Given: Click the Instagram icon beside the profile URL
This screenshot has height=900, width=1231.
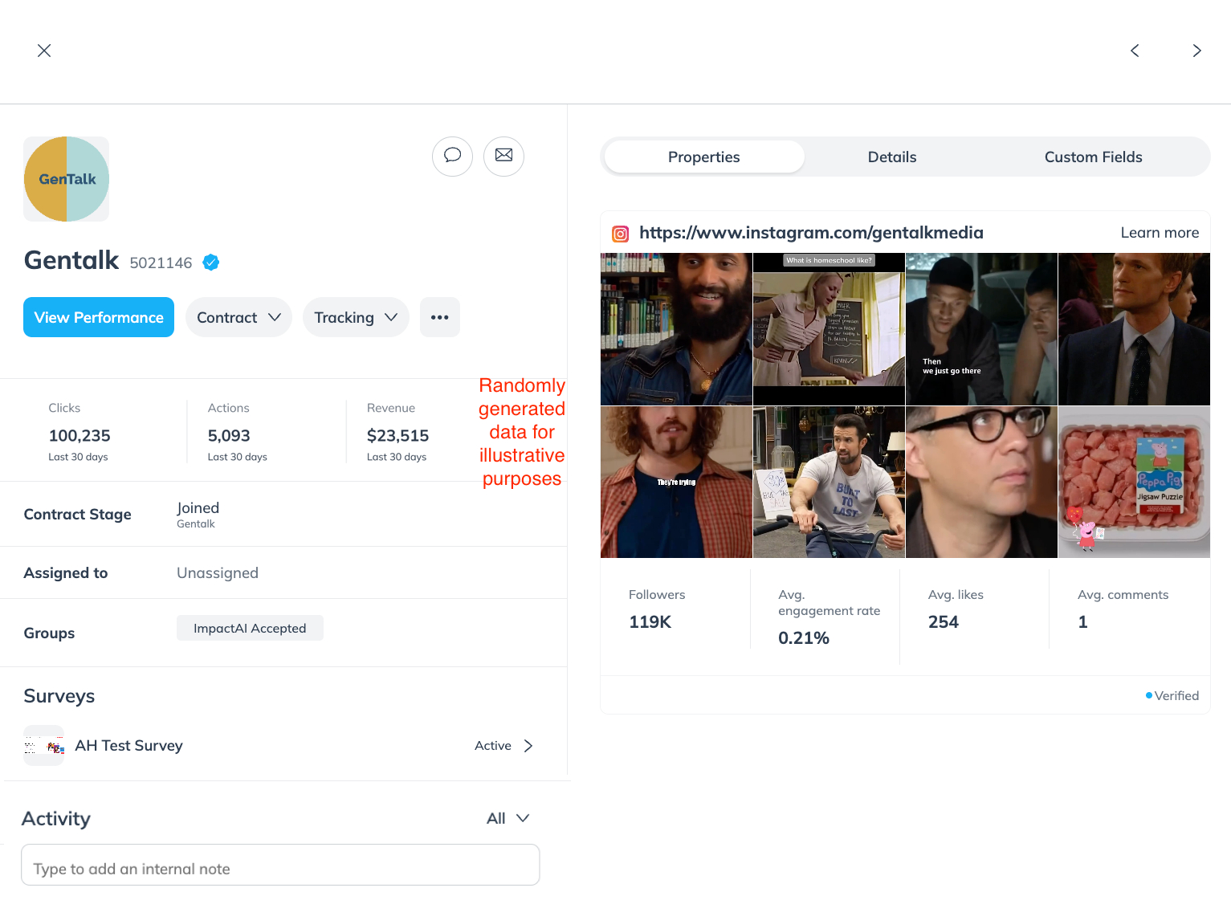Looking at the screenshot, I should pos(621,234).
